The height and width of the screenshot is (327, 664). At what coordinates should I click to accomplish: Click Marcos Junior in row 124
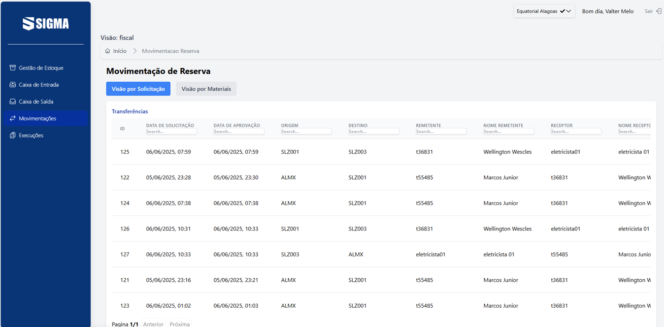pos(501,203)
